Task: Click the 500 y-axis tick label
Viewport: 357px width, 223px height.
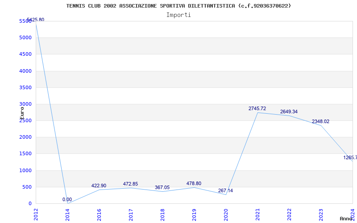Action: coord(27,187)
